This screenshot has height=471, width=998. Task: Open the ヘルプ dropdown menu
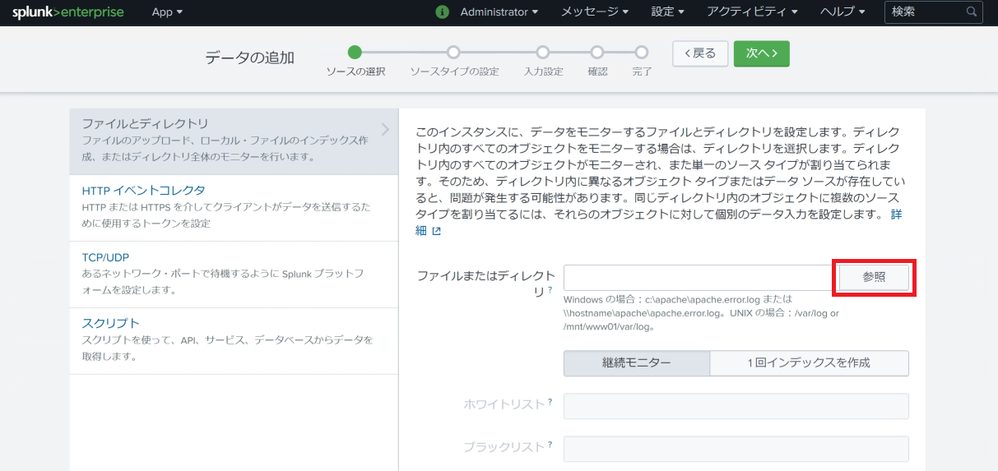(842, 12)
